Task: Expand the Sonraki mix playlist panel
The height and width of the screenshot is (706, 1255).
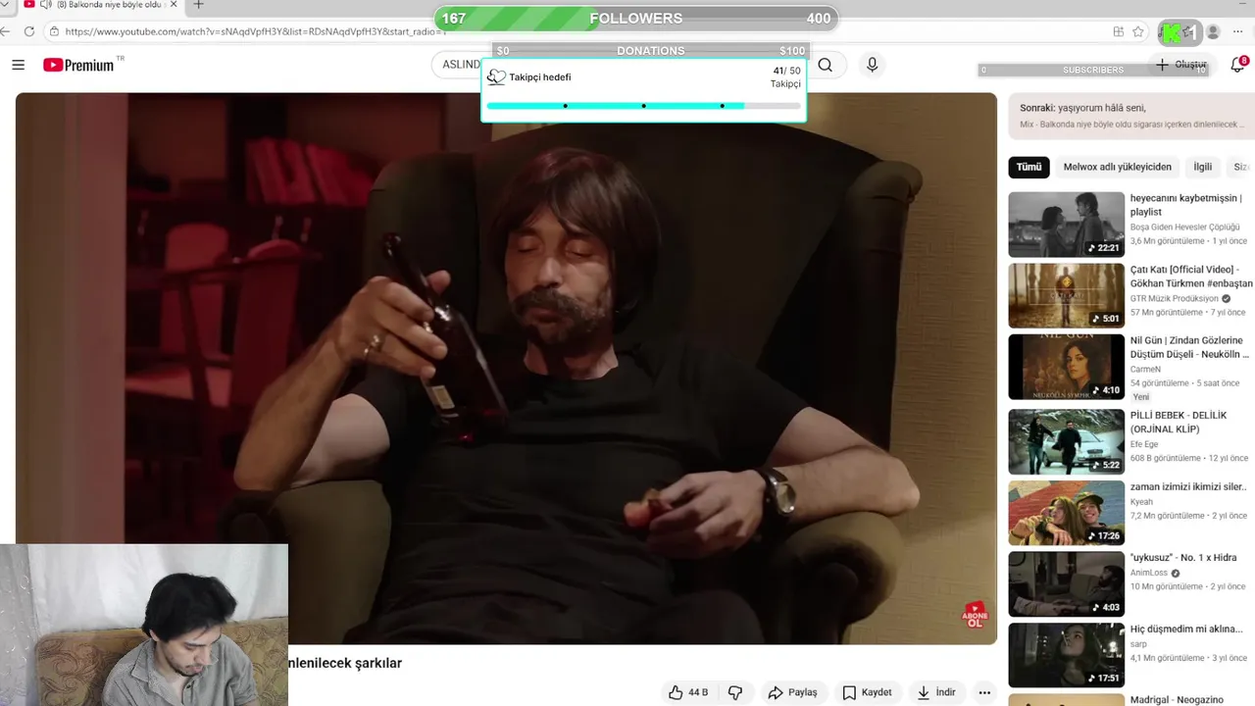Action: pyautogui.click(x=1130, y=116)
